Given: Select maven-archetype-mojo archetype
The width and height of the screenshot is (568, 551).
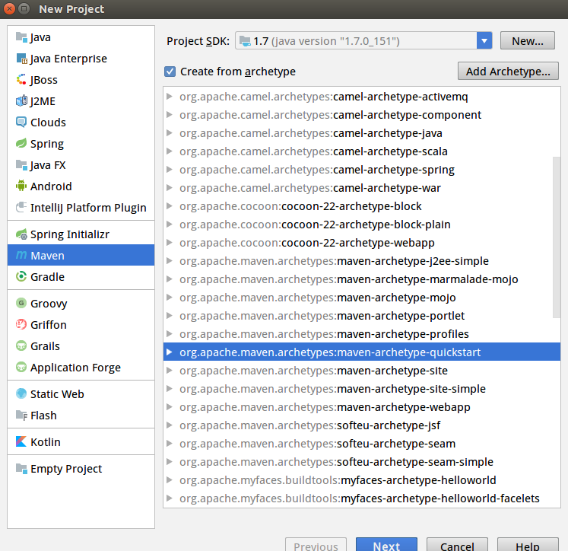Looking at the screenshot, I should point(361,298).
